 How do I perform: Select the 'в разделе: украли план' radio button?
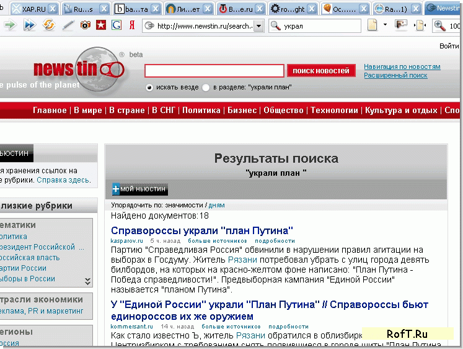pyautogui.click(x=206, y=88)
